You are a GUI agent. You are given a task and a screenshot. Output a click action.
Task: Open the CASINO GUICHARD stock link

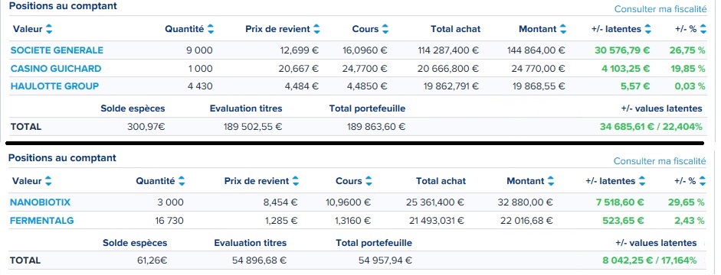click(x=56, y=69)
